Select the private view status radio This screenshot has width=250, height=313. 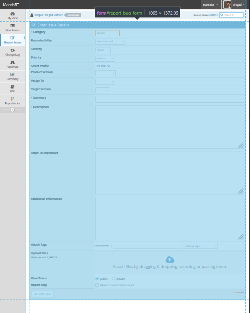(x=113, y=278)
